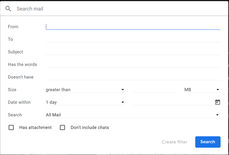
Task: Open the MB size unit dropdown
Action: tap(202, 90)
